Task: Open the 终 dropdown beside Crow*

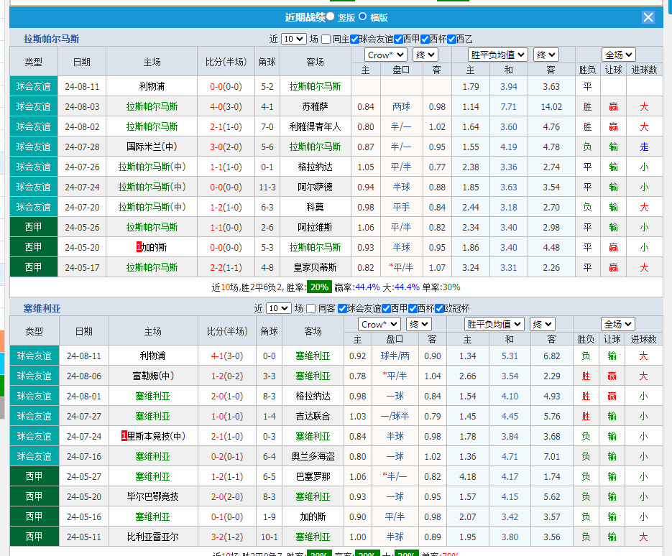Action: [x=424, y=54]
